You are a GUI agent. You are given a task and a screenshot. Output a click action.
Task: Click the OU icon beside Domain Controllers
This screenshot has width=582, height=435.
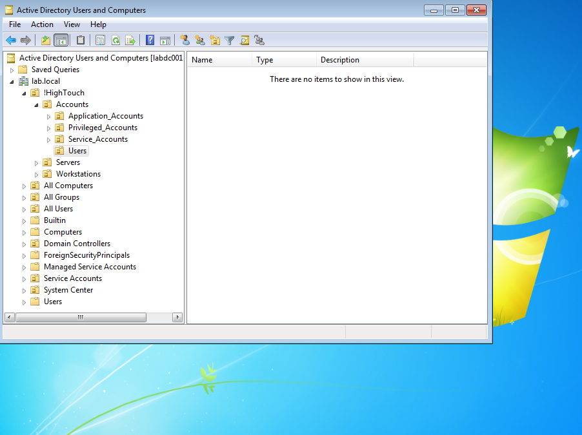(35, 243)
